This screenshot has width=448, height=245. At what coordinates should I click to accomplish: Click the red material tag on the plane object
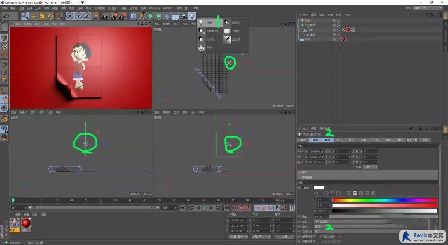348,30
